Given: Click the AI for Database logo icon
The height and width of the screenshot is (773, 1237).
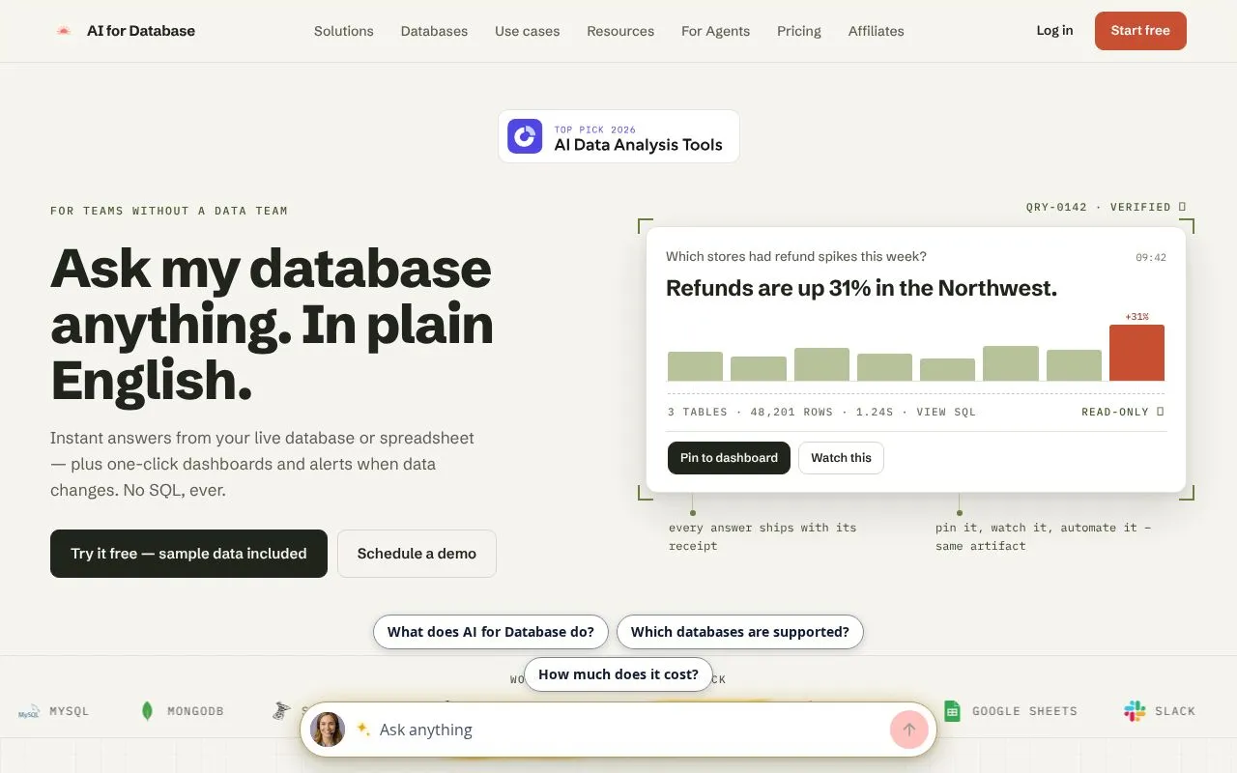Looking at the screenshot, I should (x=64, y=31).
